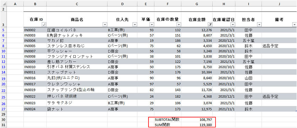
Task: Click the sum value 119,380
Action: coord(197,125)
